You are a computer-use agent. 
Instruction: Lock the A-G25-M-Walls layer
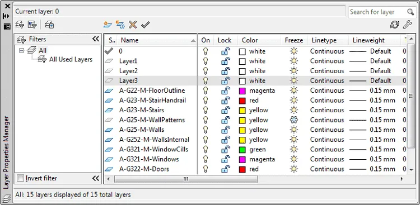click(226, 130)
